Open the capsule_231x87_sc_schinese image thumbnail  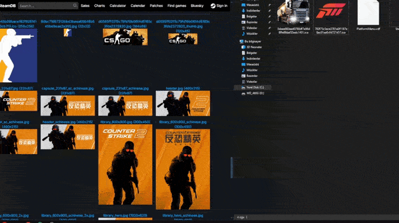(67, 106)
